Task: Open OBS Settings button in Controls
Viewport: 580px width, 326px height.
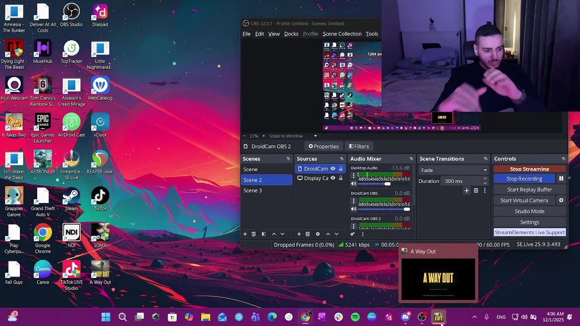Action: [x=530, y=222]
